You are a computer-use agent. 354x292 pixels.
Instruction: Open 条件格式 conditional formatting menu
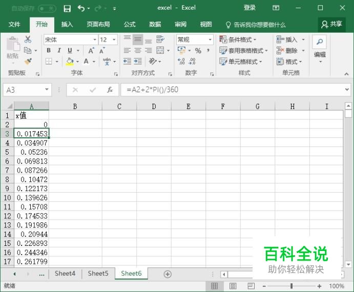coord(238,39)
